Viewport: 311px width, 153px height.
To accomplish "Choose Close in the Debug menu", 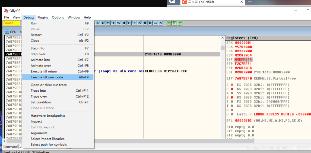I will pos(58,41).
